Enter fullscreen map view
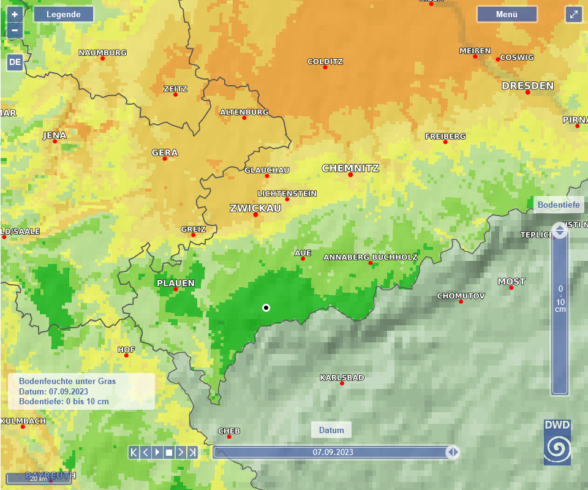Screen dimensions: 588x490 [574, 15]
